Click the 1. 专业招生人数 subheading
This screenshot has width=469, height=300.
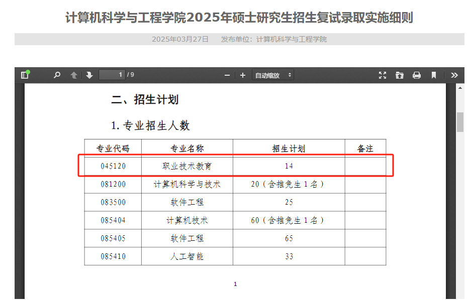point(150,125)
